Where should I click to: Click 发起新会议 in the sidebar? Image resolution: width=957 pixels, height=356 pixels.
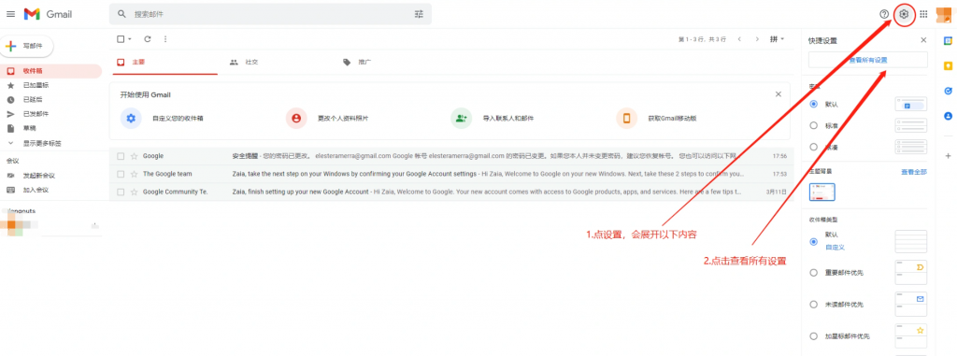pos(39,176)
